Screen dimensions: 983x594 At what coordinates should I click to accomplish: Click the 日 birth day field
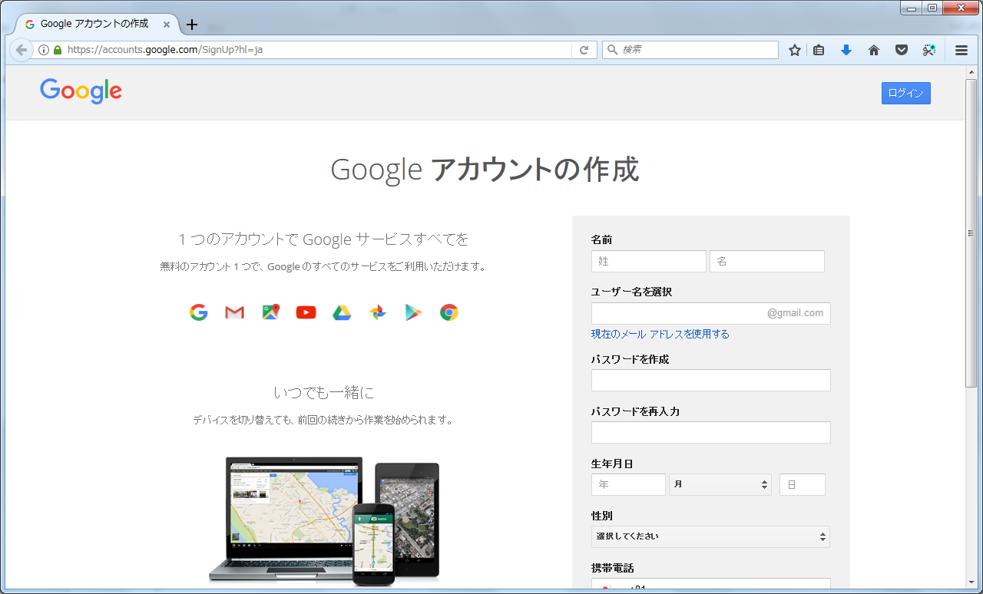coord(803,484)
